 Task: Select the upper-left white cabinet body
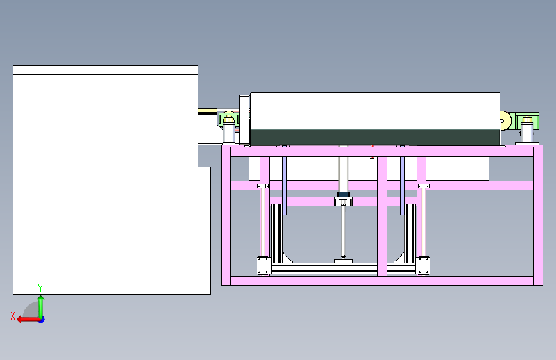[x=105, y=120]
